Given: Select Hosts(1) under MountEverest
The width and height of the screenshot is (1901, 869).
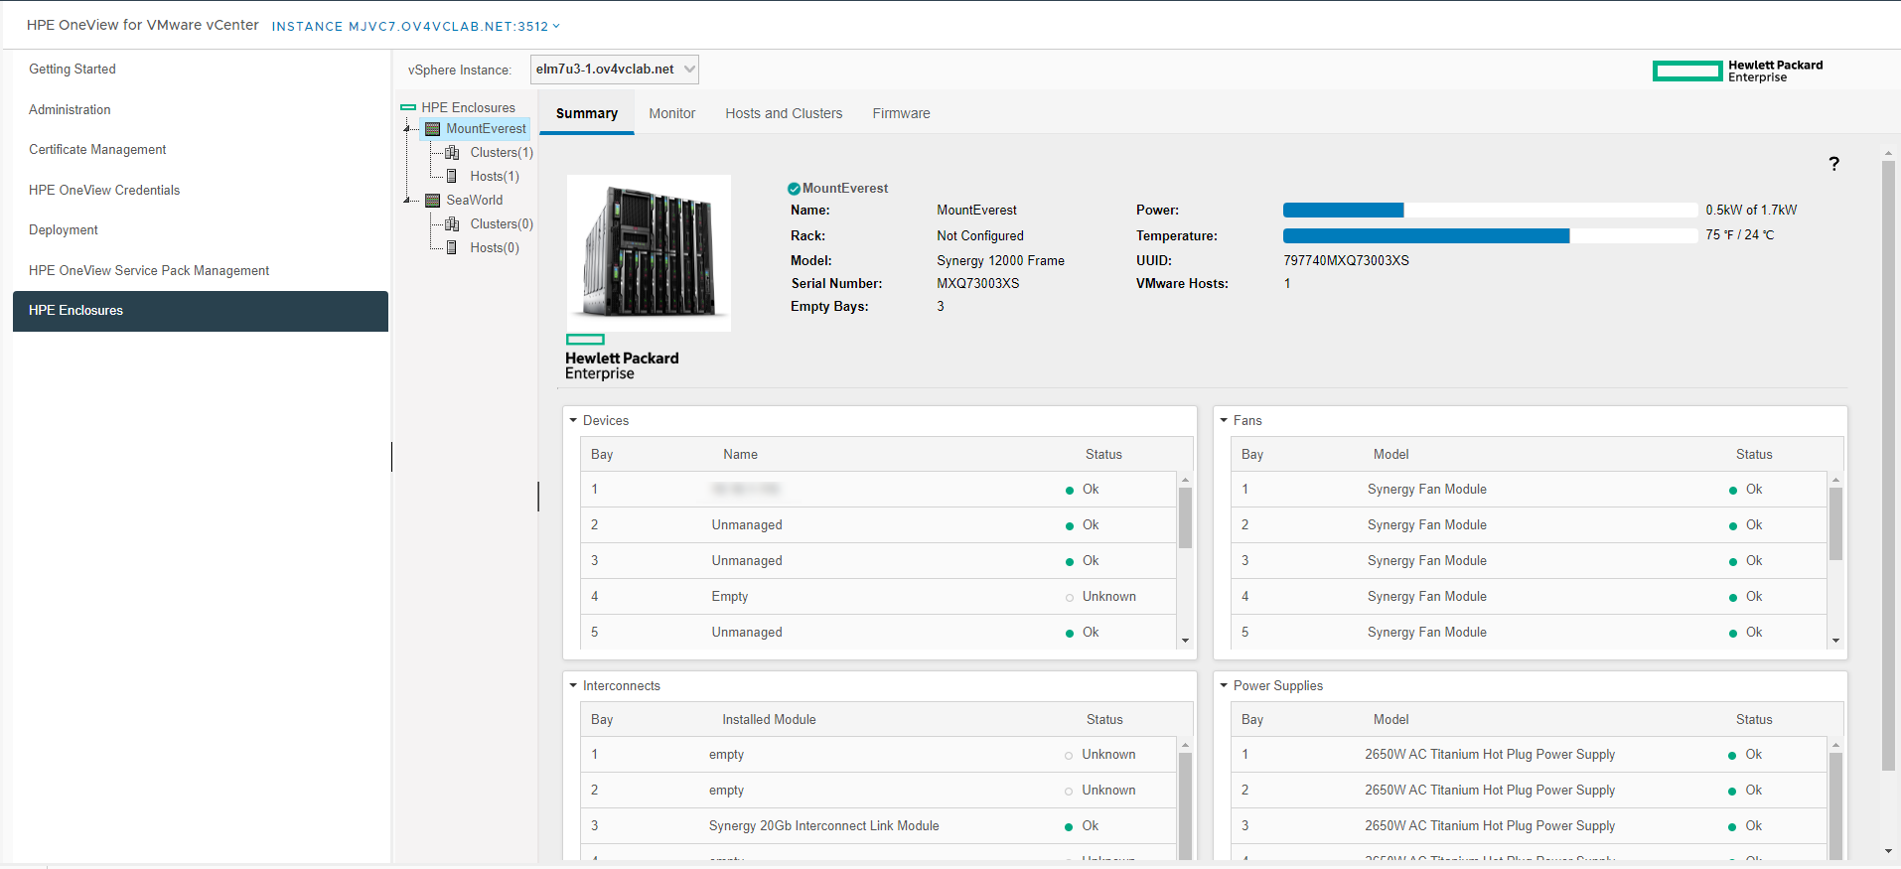Looking at the screenshot, I should click(x=495, y=177).
